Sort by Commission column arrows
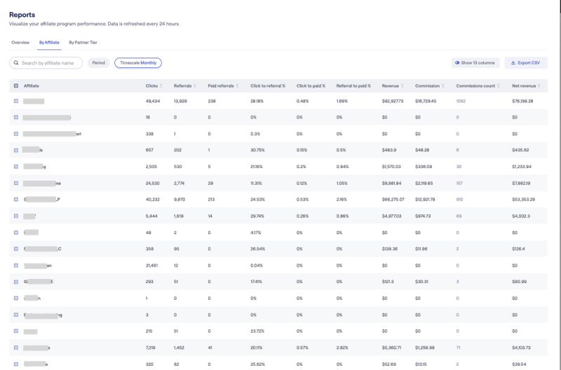This screenshot has width=561, height=370. point(443,85)
